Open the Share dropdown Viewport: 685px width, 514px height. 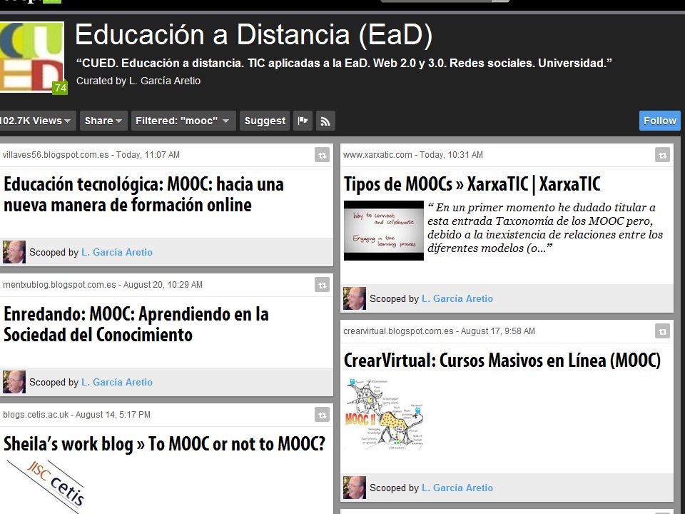click(103, 121)
